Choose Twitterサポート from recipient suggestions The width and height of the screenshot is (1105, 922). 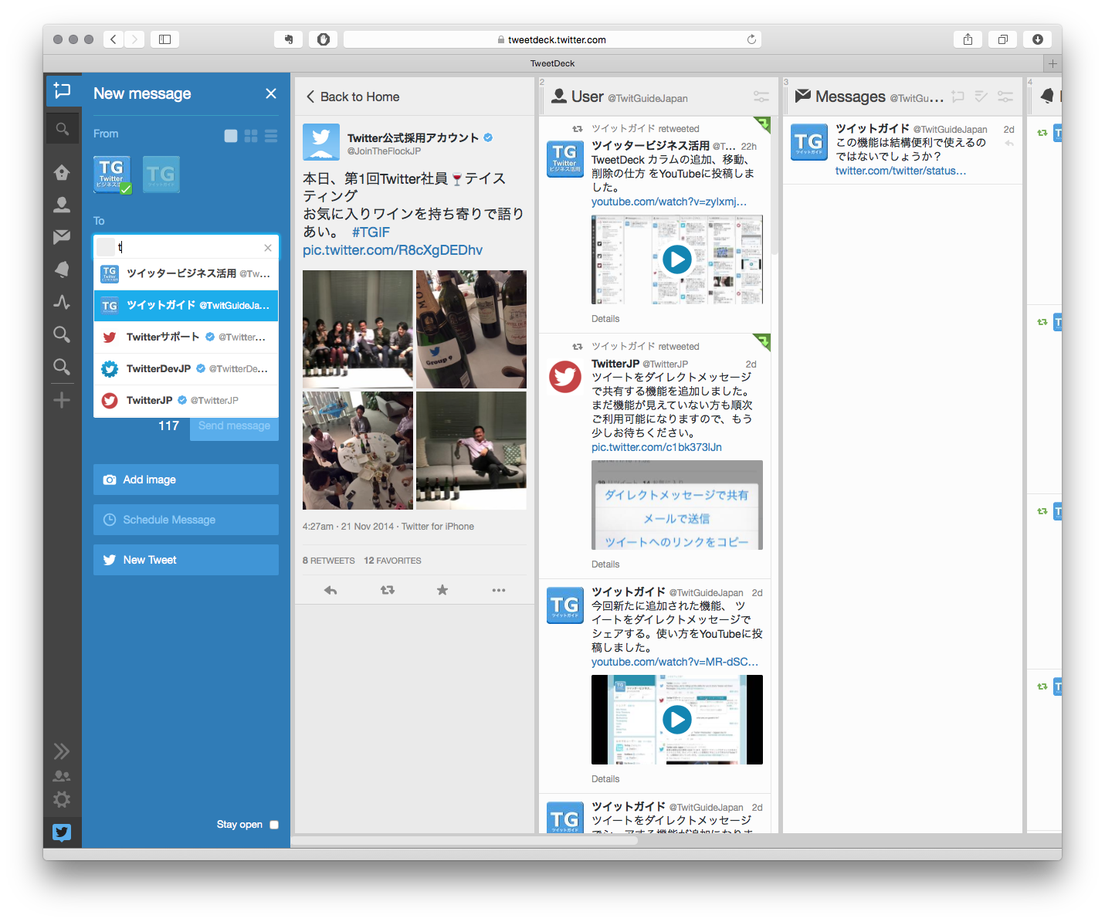tap(186, 337)
